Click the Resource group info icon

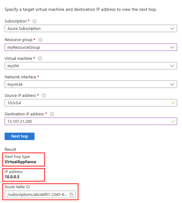(40, 40)
